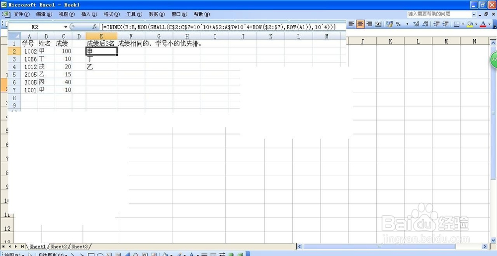This screenshot has height=256, width=497.
Task: Select cell containing 学号
Action: click(x=29, y=43)
